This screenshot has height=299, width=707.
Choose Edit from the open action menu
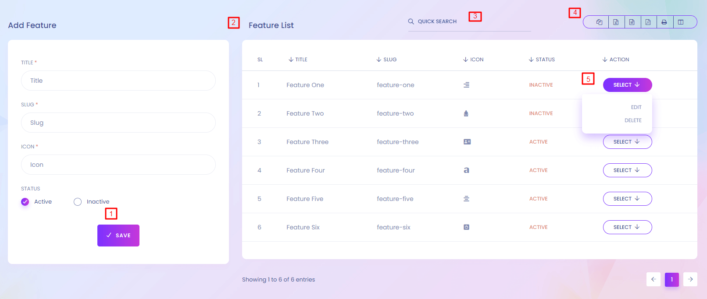(x=636, y=107)
